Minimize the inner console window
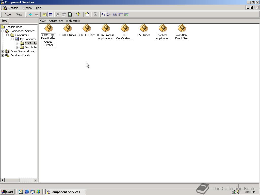 [x=248, y=8]
